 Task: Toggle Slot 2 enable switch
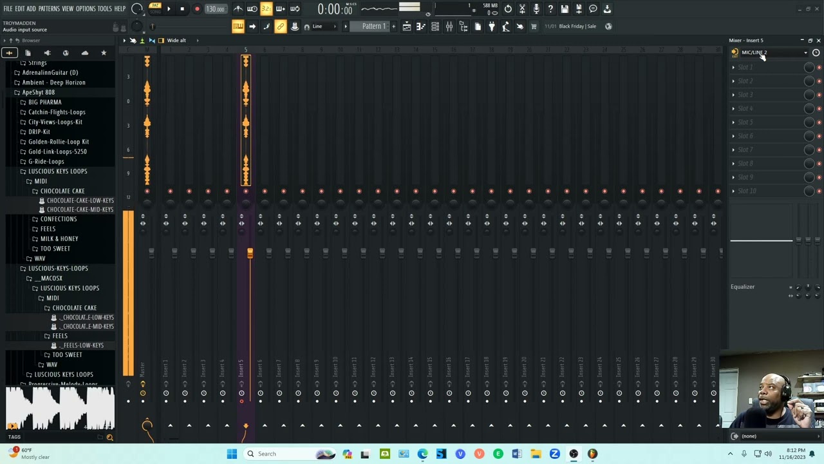coord(819,81)
